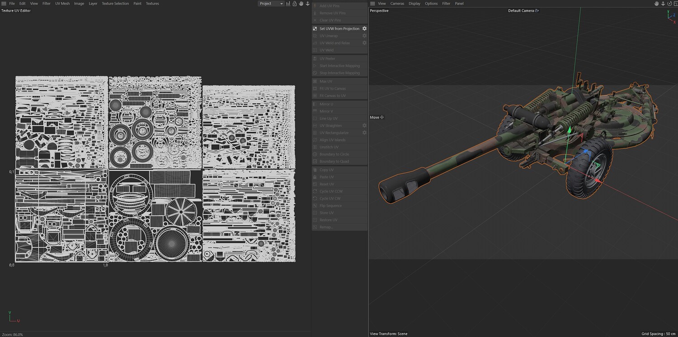Open the viewport Cameras menu
Screen dimensions: 678x337
tap(397, 4)
